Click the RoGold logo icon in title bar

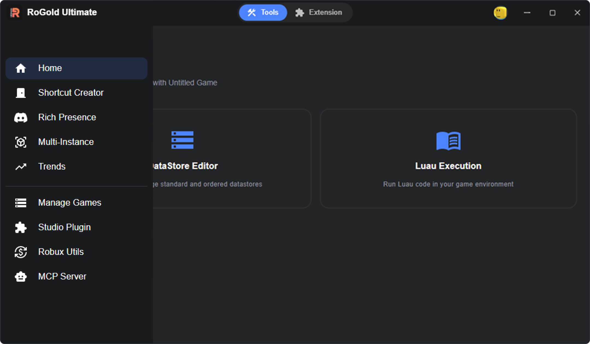click(15, 13)
